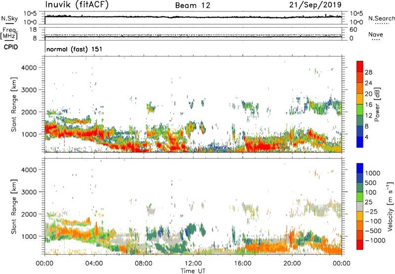Click the "-500" label on the velocity colorbar
Screen dimensions: 395x274
pos(373,231)
